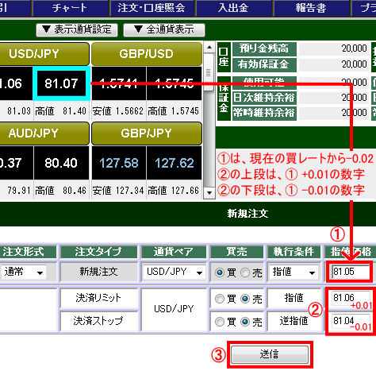Select the GBP/JPY currency header
Screen dimensions: 376x371
point(147,133)
